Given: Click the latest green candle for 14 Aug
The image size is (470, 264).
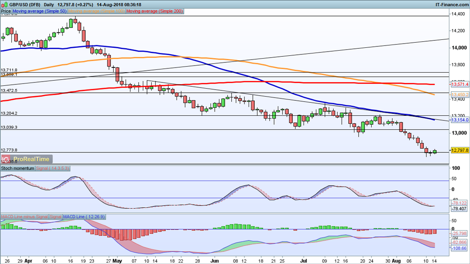Looking at the screenshot, I should (435, 151).
